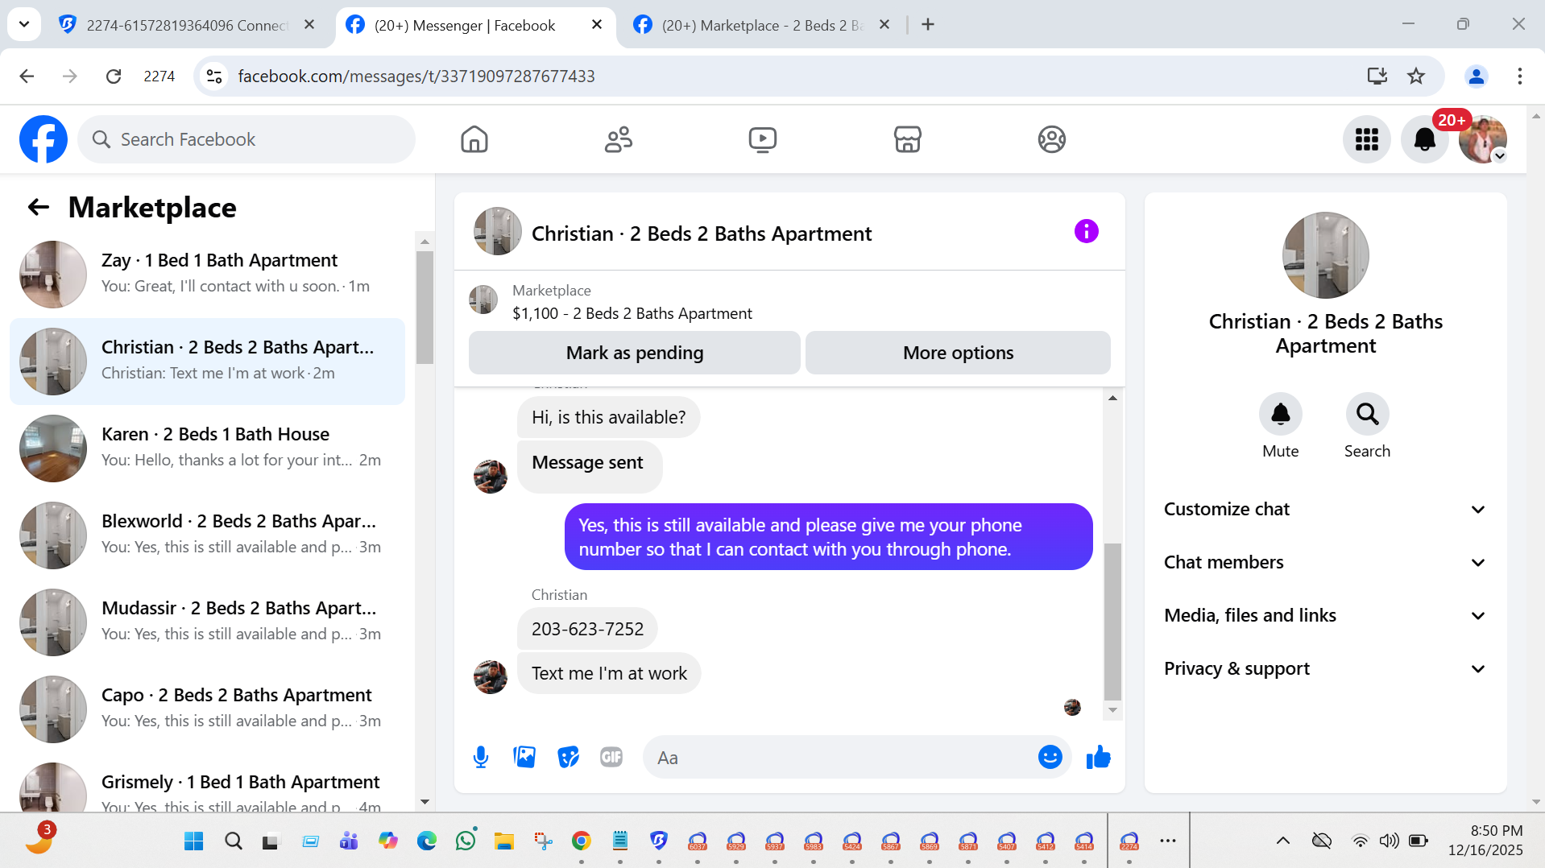This screenshot has height=868, width=1545.
Task: Click the phone number 203-623-7252 message
Action: [x=587, y=629]
